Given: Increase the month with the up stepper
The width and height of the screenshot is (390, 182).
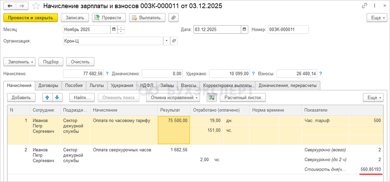Looking at the screenshot, I should [121, 28].
